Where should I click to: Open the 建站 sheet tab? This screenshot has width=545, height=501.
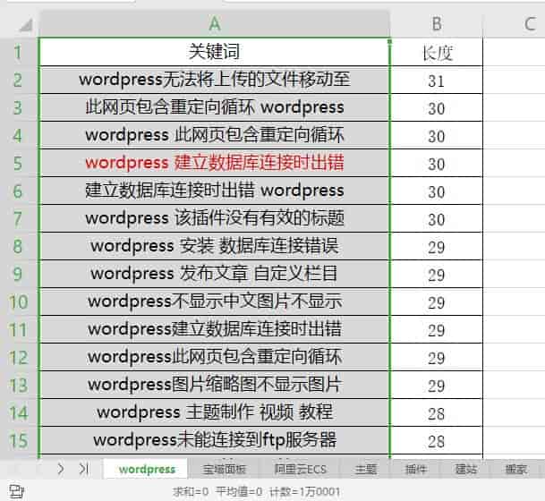(465, 469)
